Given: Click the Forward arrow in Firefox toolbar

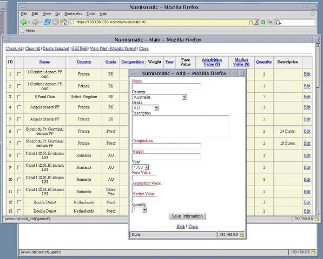Looking at the screenshot, I should click(36, 22).
